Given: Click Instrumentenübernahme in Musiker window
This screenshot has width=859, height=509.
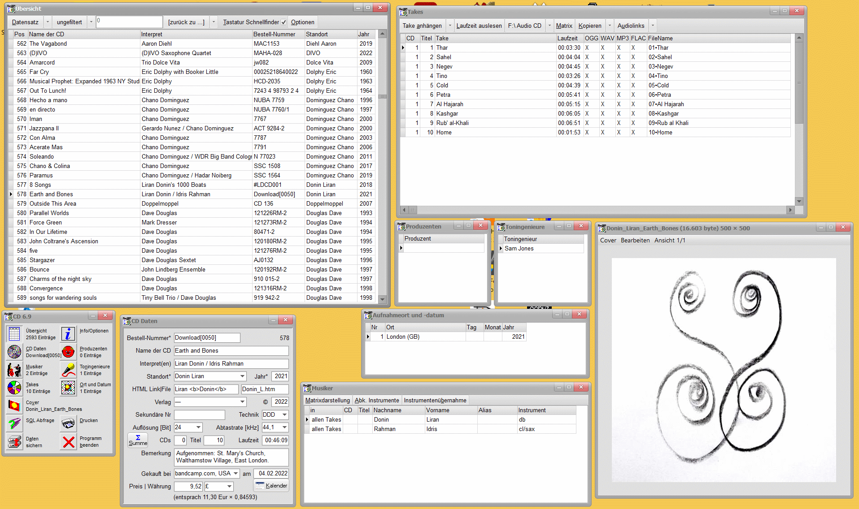Looking at the screenshot, I should point(435,400).
